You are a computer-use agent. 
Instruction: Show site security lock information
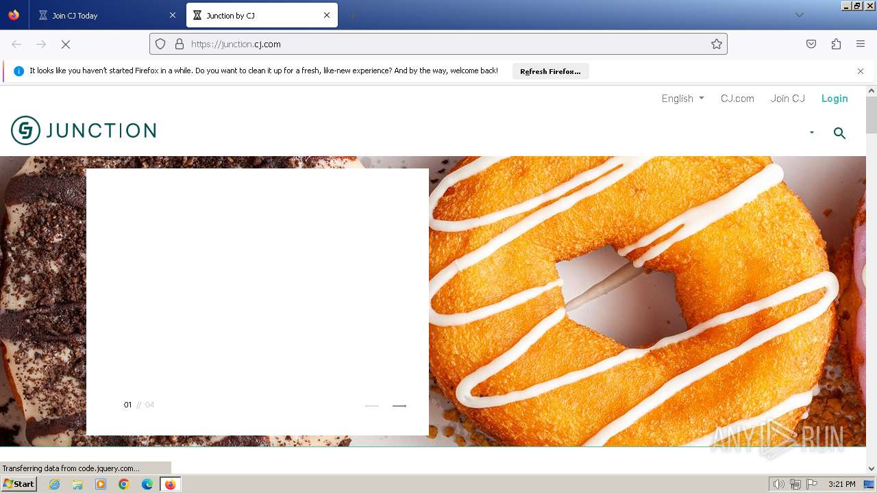point(180,44)
